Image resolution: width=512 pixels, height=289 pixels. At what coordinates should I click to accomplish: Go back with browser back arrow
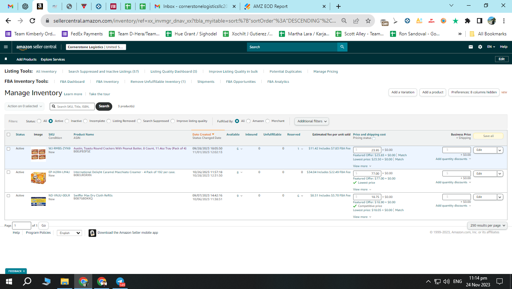(x=8, y=21)
